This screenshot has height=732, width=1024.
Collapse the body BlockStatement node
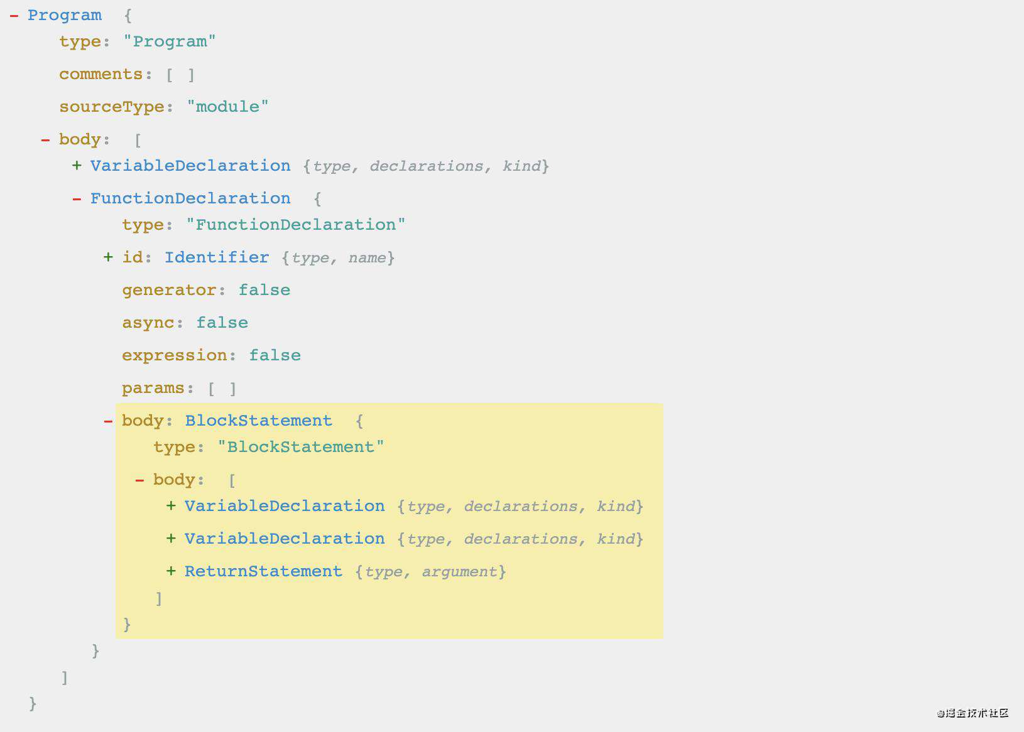[x=108, y=421]
